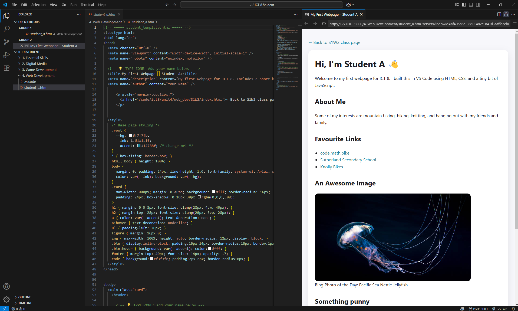Toggle the secondary side bar visibility
The height and width of the screenshot is (311, 518).
(x=478, y=5)
